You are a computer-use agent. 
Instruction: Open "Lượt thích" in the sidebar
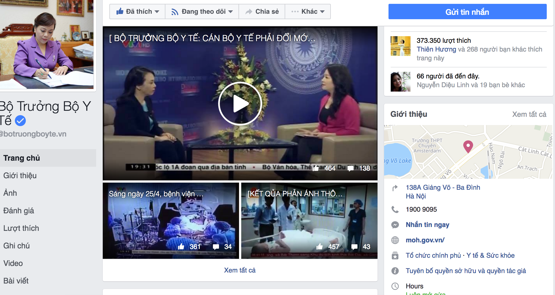(21, 228)
